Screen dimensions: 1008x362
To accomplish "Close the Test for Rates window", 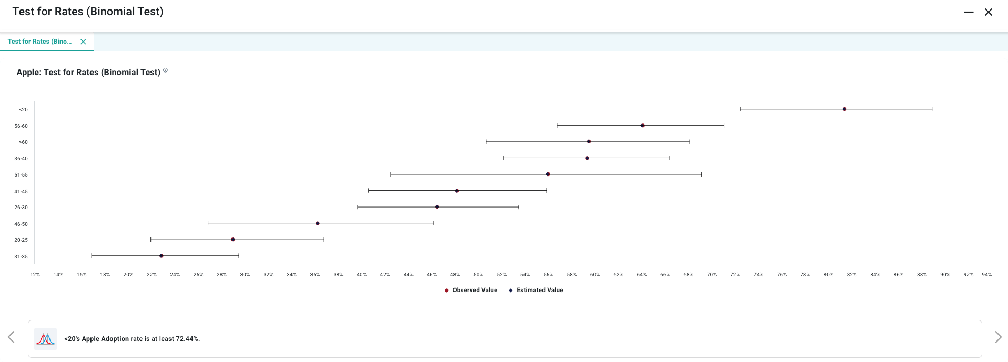I will tap(989, 12).
